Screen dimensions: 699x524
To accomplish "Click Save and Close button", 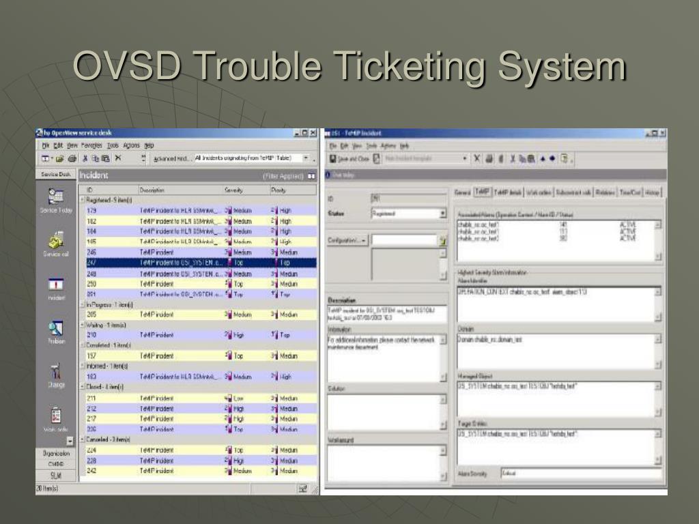I will 349,158.
